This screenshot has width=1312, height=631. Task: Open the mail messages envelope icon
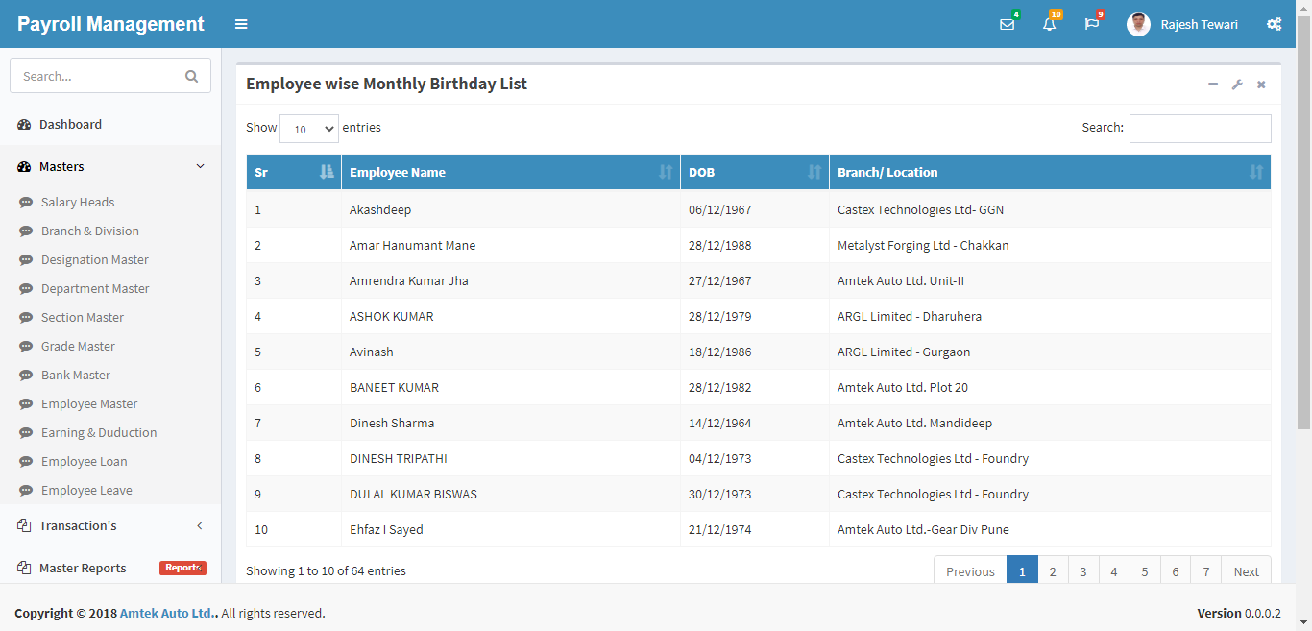[1007, 24]
